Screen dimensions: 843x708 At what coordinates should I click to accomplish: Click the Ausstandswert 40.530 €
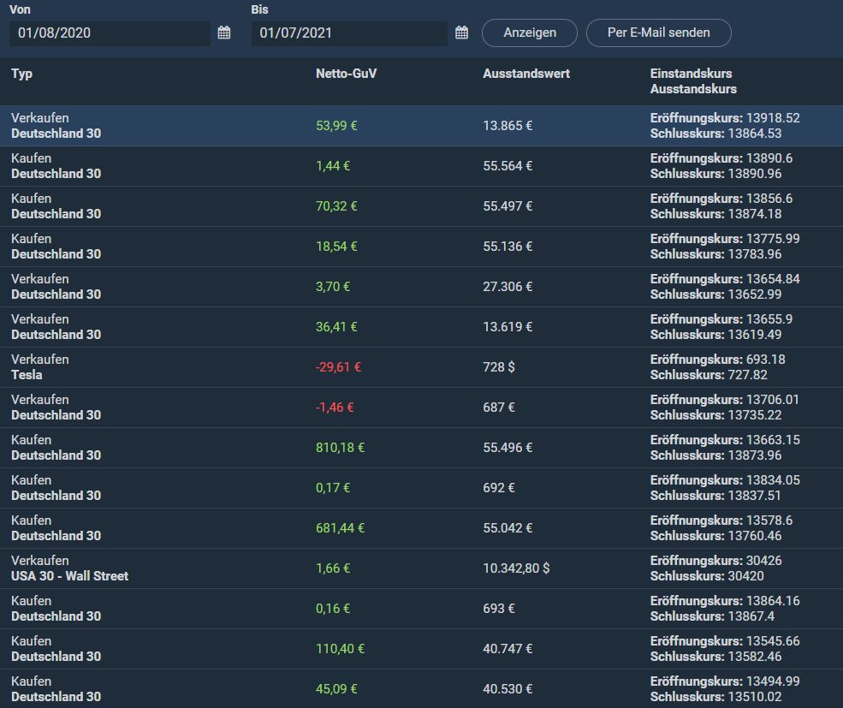(508, 689)
